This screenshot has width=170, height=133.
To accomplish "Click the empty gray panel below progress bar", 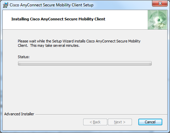I will coord(85,89).
